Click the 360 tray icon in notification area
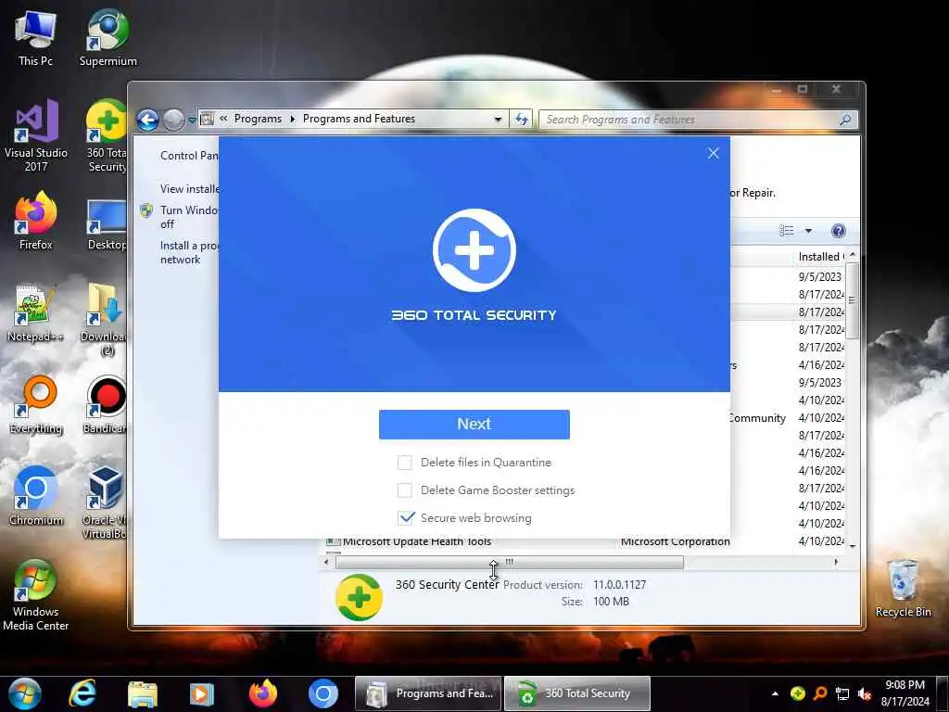Image resolution: width=949 pixels, height=712 pixels. point(798,693)
